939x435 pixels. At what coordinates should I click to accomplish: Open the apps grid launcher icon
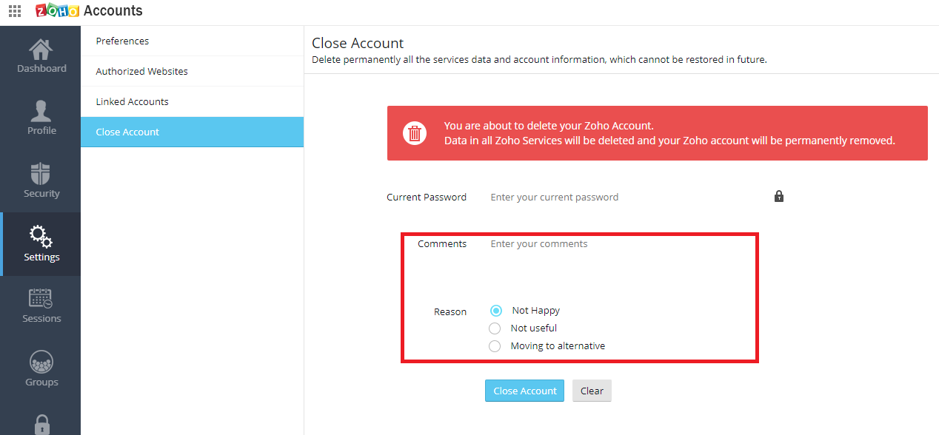click(x=14, y=11)
